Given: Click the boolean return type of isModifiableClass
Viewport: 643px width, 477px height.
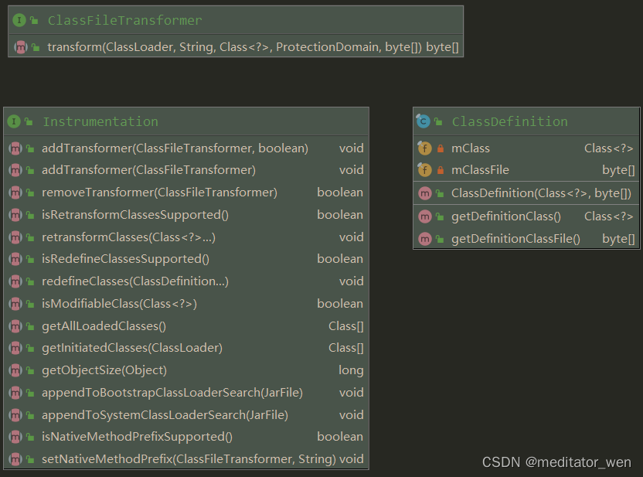Looking at the screenshot, I should pos(340,304).
